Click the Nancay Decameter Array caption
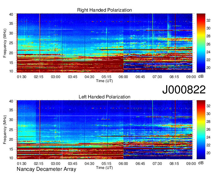Image resolution: width=214 pixels, height=173 pixels. click(46, 169)
